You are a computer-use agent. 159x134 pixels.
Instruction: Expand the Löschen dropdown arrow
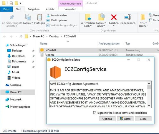(x=114, y=26)
